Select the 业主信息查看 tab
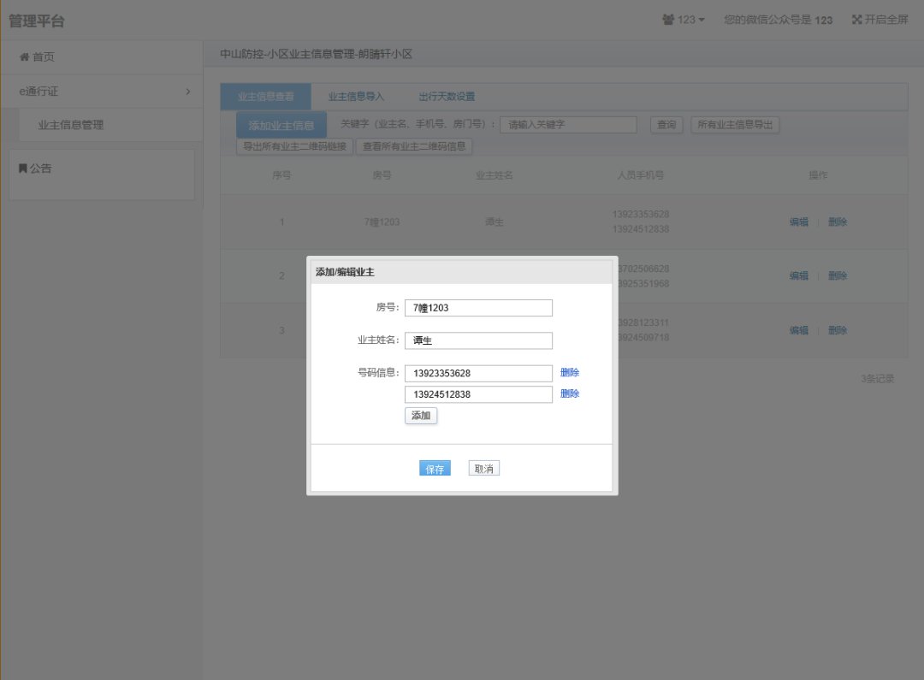The image size is (924, 680). [265, 97]
